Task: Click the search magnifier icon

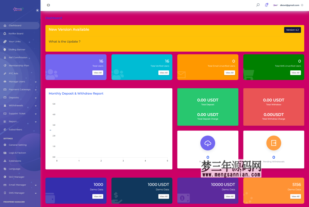Action: coord(258,5)
